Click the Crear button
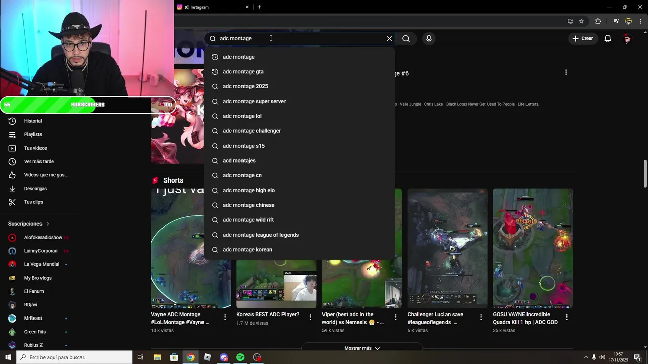Viewport: 648px width, 364px height. coord(582,38)
